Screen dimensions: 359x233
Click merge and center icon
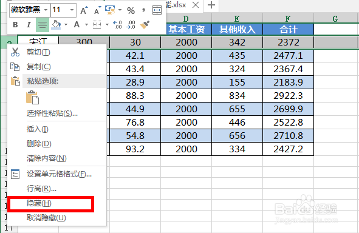coord(157,10)
